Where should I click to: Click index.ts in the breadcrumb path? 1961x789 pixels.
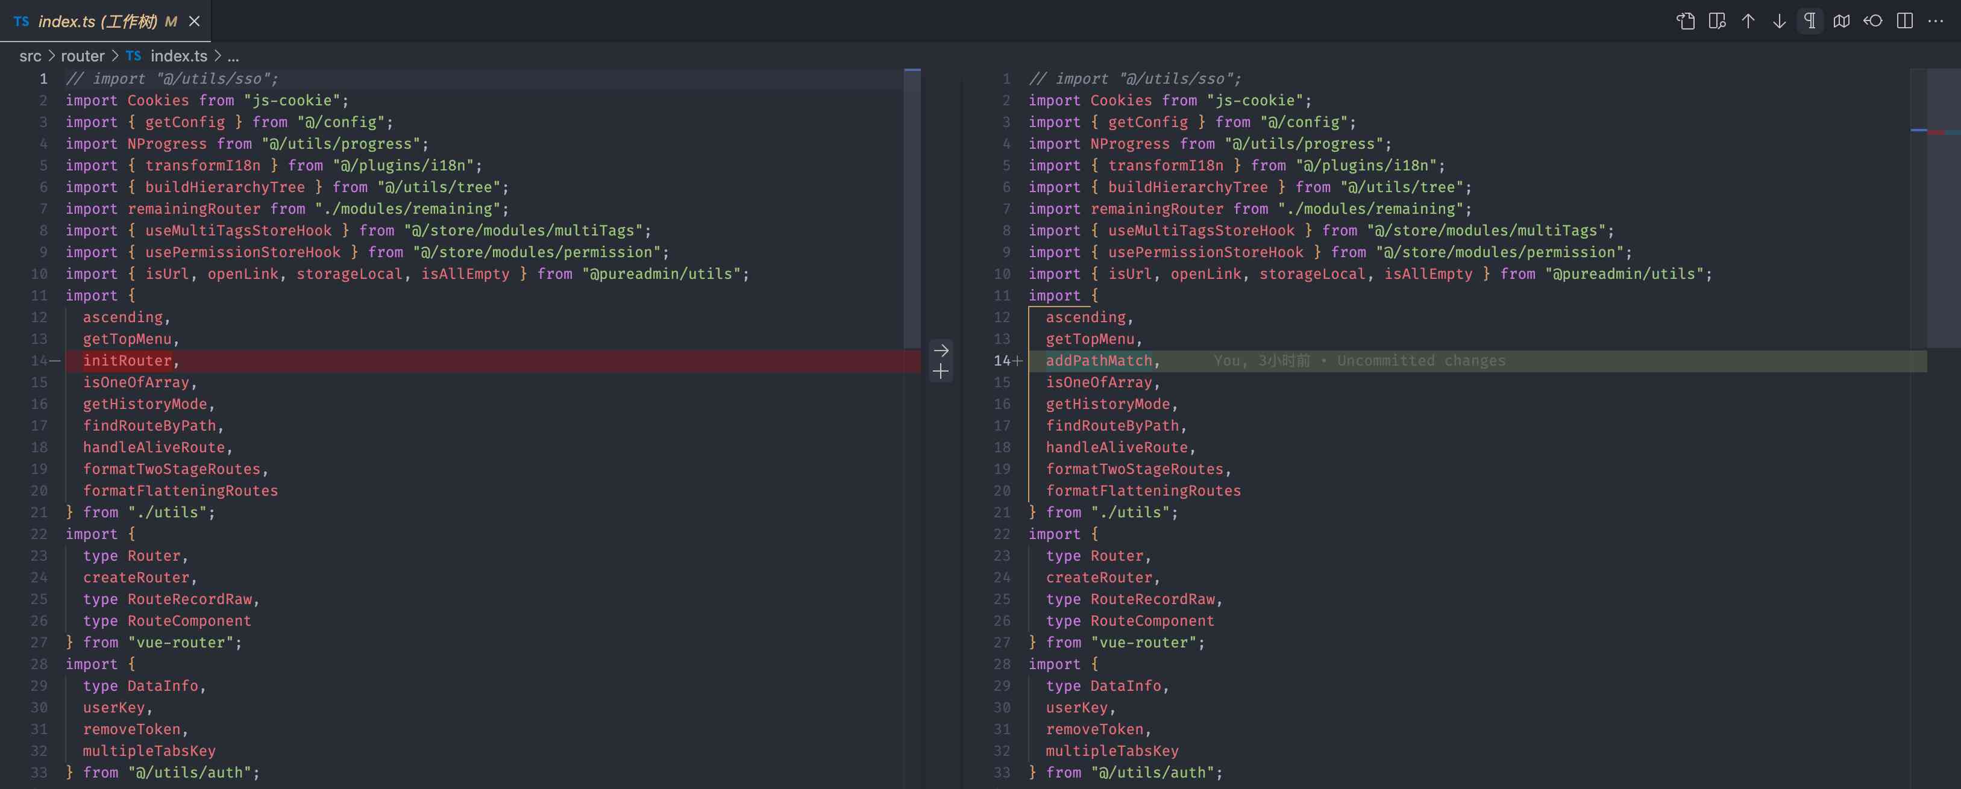(178, 56)
